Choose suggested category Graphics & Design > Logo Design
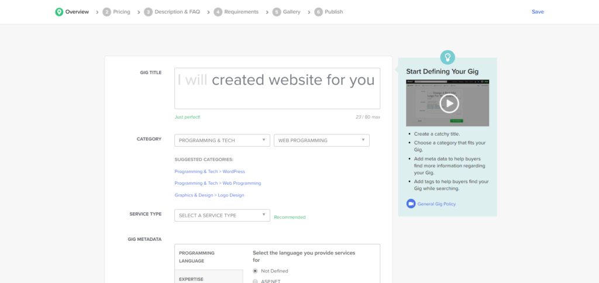This screenshot has width=599, height=283. pos(209,195)
